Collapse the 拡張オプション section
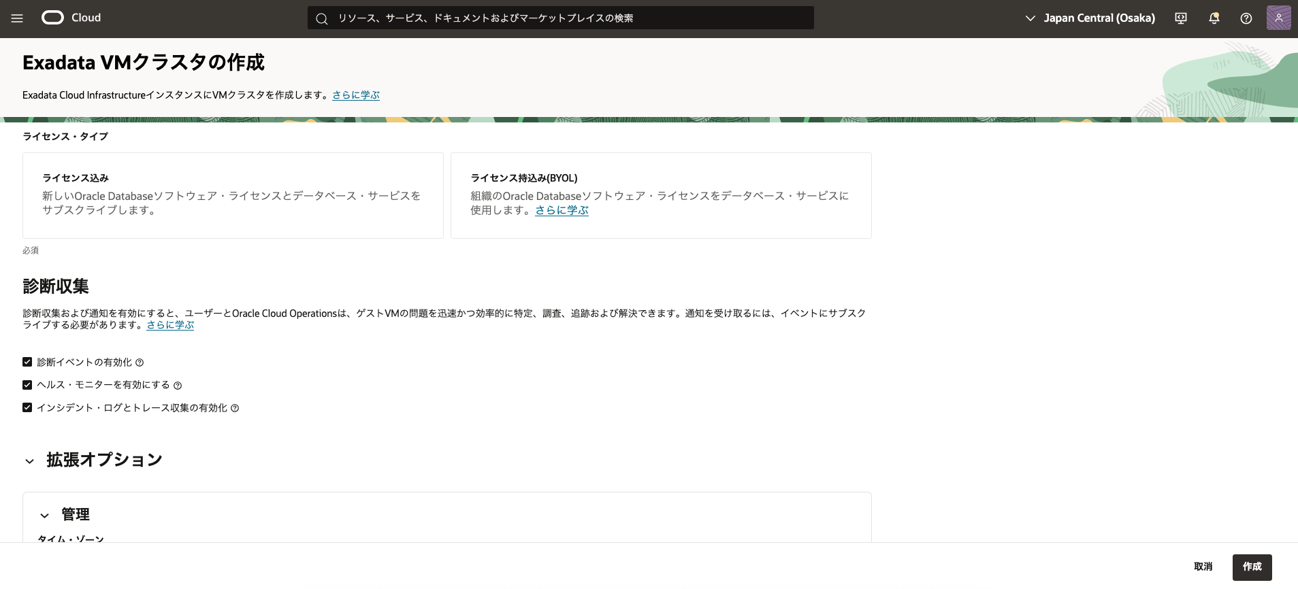 point(30,461)
